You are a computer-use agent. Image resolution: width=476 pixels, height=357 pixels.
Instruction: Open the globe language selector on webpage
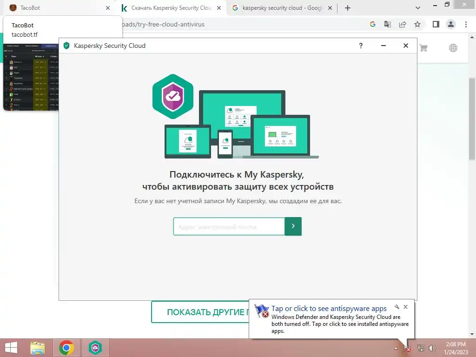coord(453,48)
